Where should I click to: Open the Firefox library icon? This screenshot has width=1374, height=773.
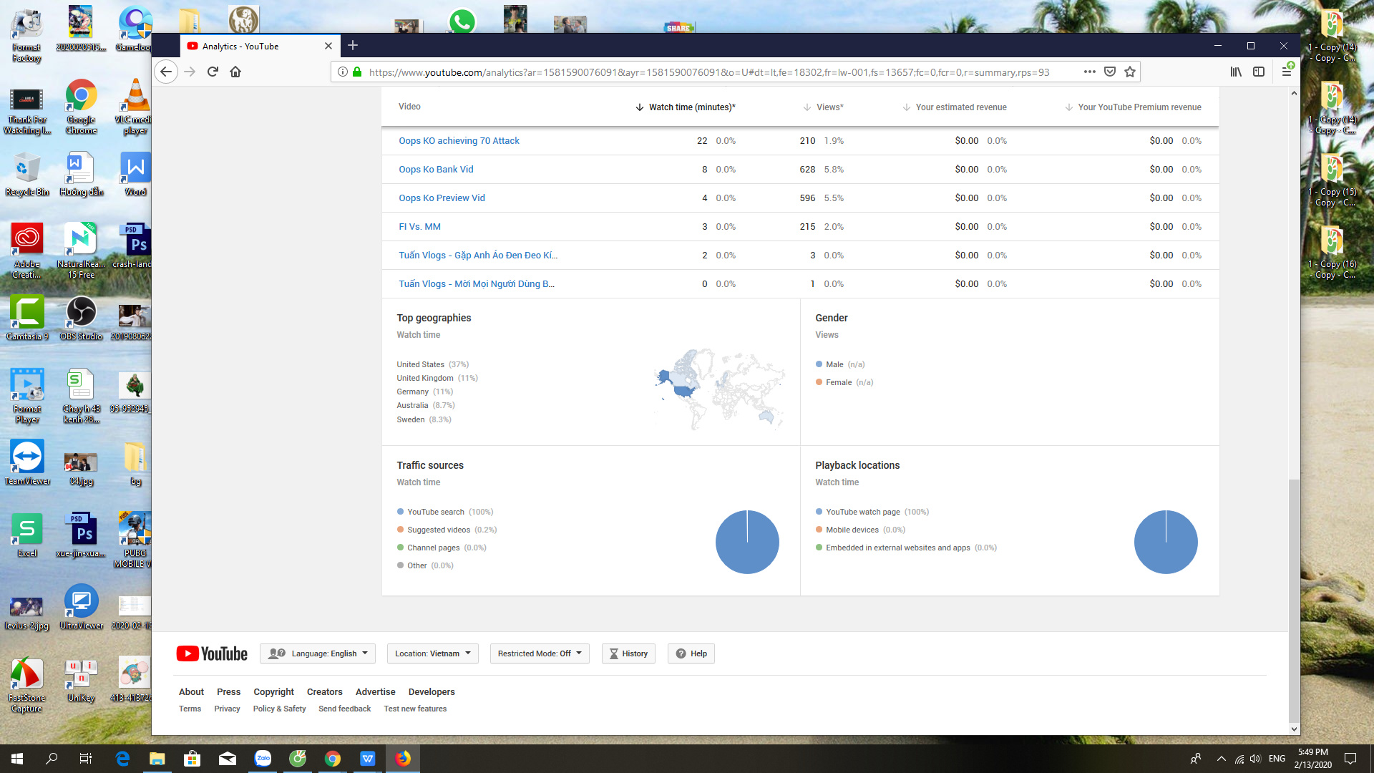(x=1236, y=72)
